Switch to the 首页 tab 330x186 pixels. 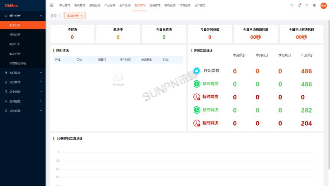pos(54,16)
